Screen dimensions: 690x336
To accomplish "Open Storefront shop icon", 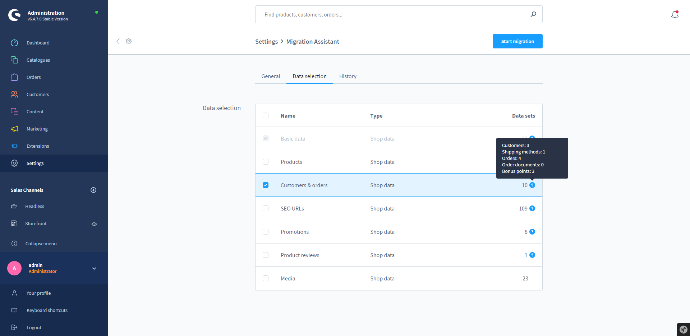I will pos(14,223).
